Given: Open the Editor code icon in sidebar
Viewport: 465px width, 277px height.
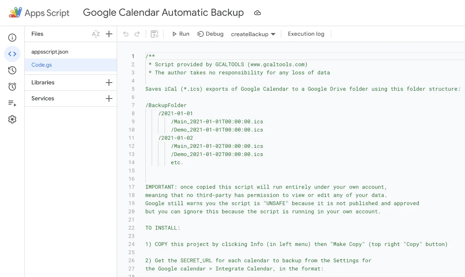Looking at the screenshot, I should 12,54.
